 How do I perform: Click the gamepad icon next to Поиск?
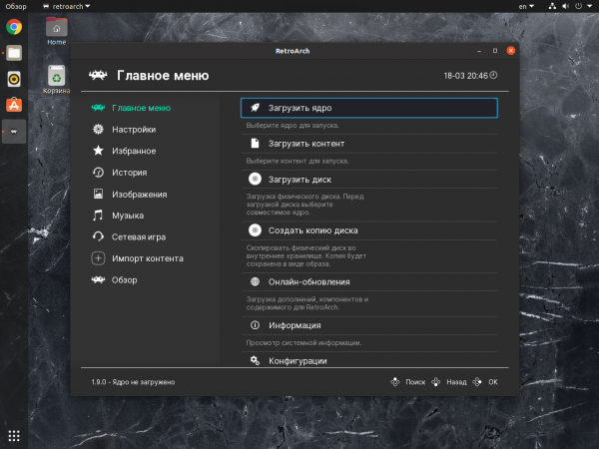395,382
